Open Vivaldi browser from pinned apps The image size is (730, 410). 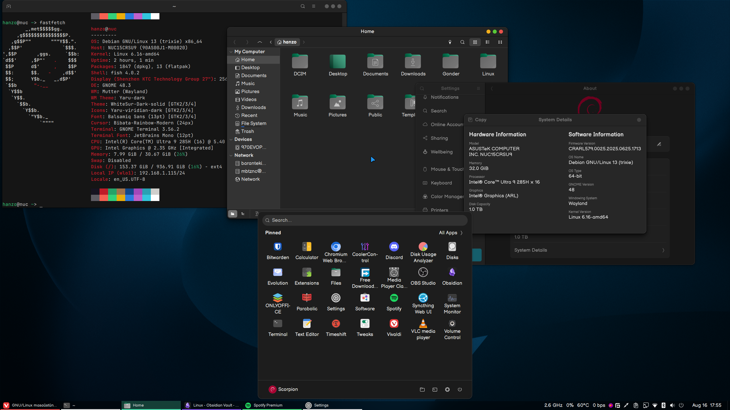[x=394, y=328]
